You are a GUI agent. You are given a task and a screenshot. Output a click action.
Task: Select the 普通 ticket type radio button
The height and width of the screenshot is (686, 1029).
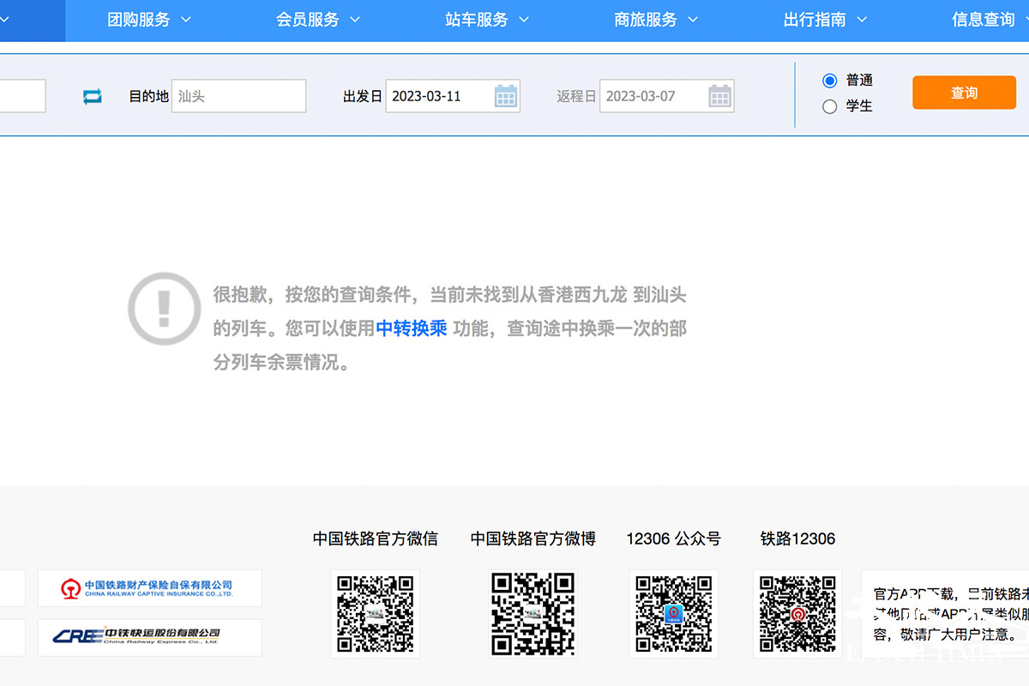(x=829, y=81)
